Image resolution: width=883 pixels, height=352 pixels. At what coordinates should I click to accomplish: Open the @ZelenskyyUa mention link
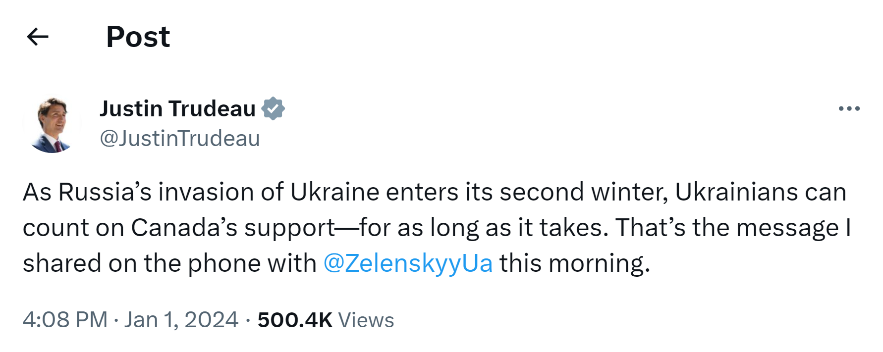[408, 263]
